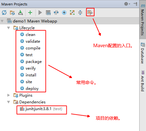This screenshot has height=131, width=146.
Task: Collapse the Dependencies node
Action: (x=9, y=102)
